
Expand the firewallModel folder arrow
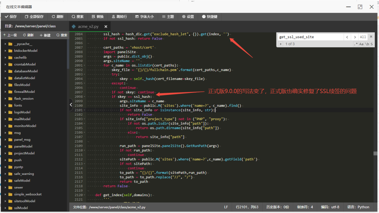(5, 92)
